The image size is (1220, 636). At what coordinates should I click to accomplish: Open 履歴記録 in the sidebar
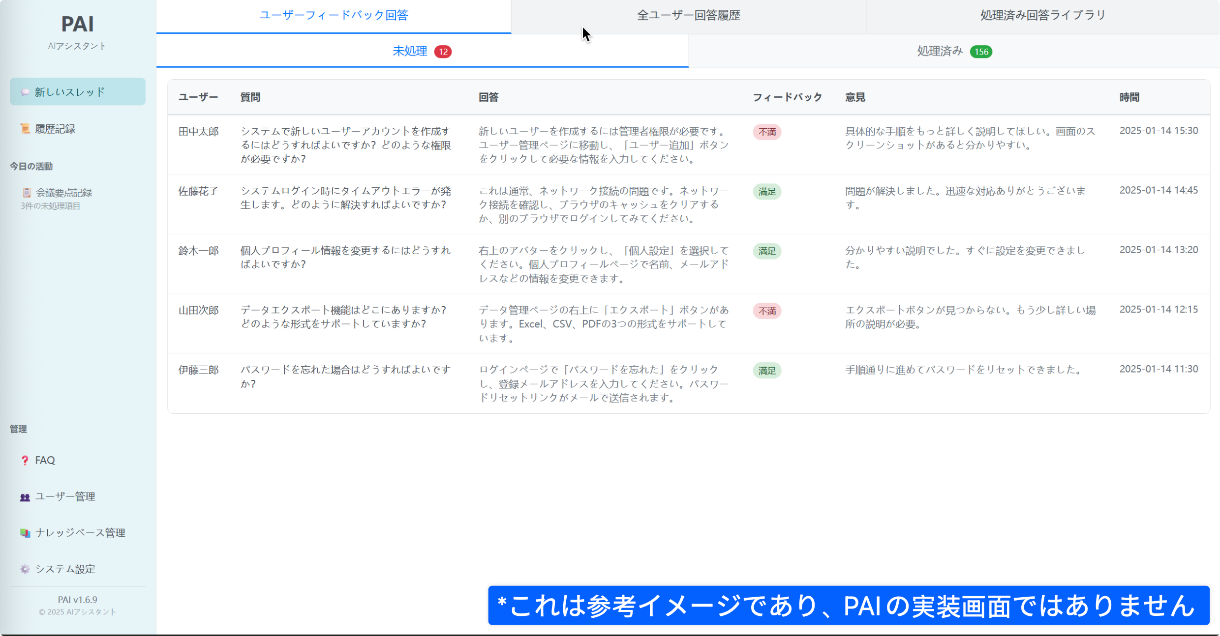tap(55, 129)
